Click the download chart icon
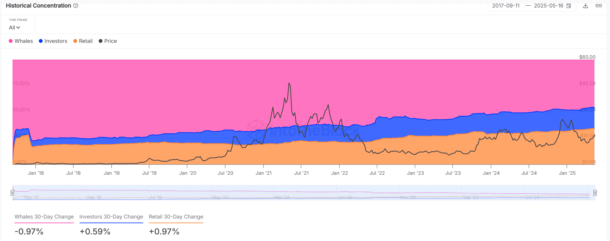Viewport: 610px width, 241px height. coord(585,6)
